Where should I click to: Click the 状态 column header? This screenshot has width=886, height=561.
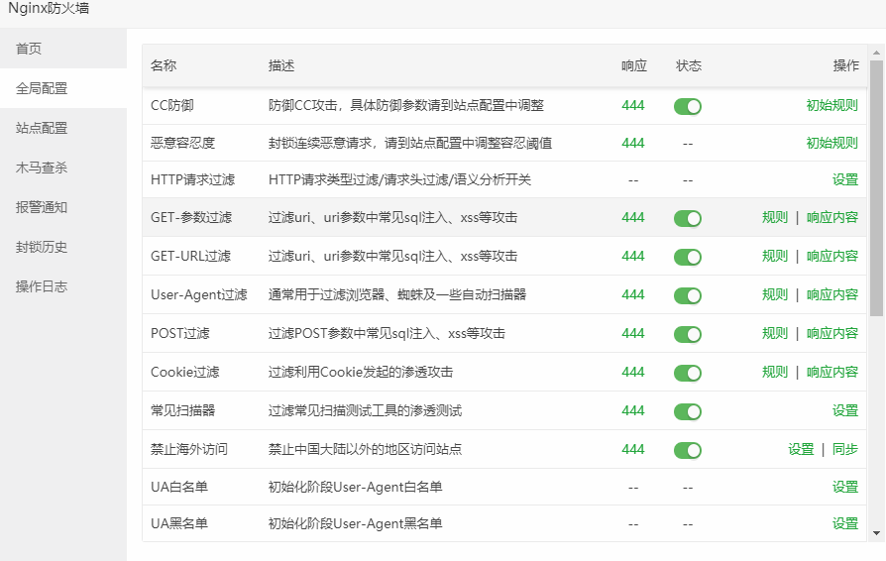point(689,65)
